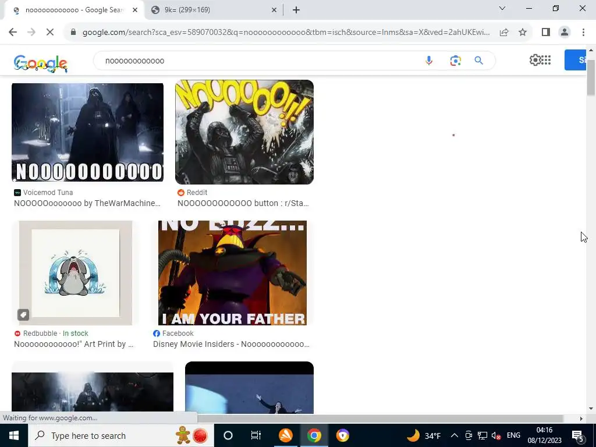
Task: Switch to the nooooooooooooo Google Search tab
Action: (x=74, y=10)
